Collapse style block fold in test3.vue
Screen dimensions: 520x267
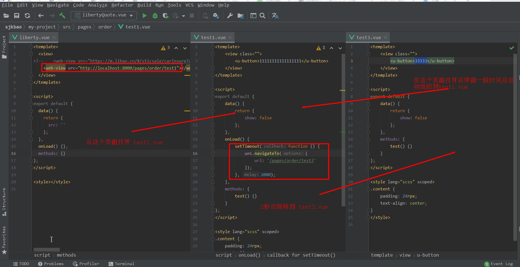[x=368, y=182]
